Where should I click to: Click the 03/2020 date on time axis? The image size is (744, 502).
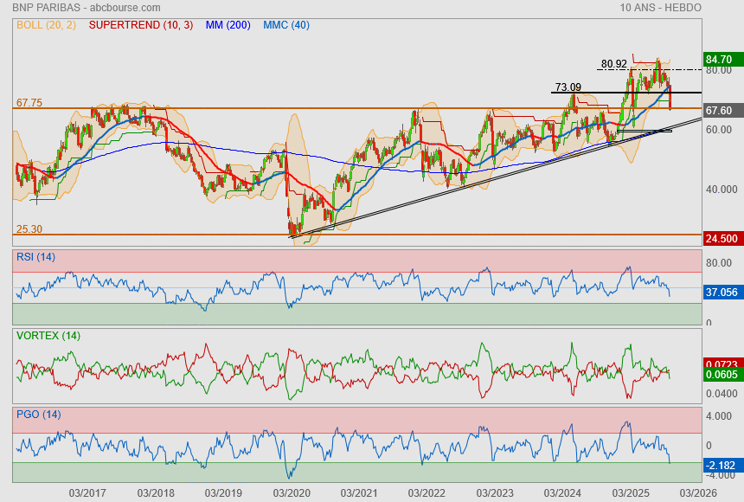point(292,492)
